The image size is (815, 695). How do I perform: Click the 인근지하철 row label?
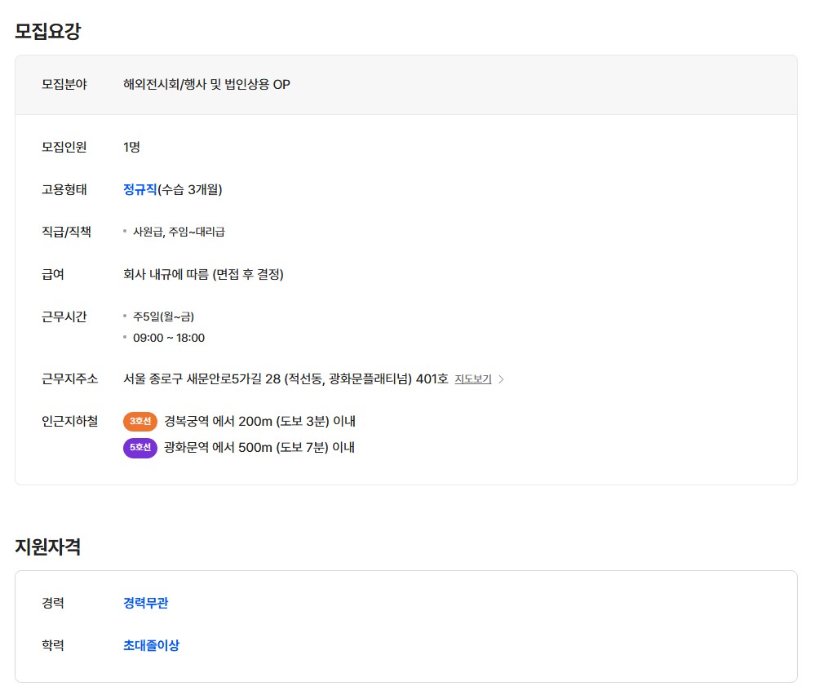click(x=69, y=422)
